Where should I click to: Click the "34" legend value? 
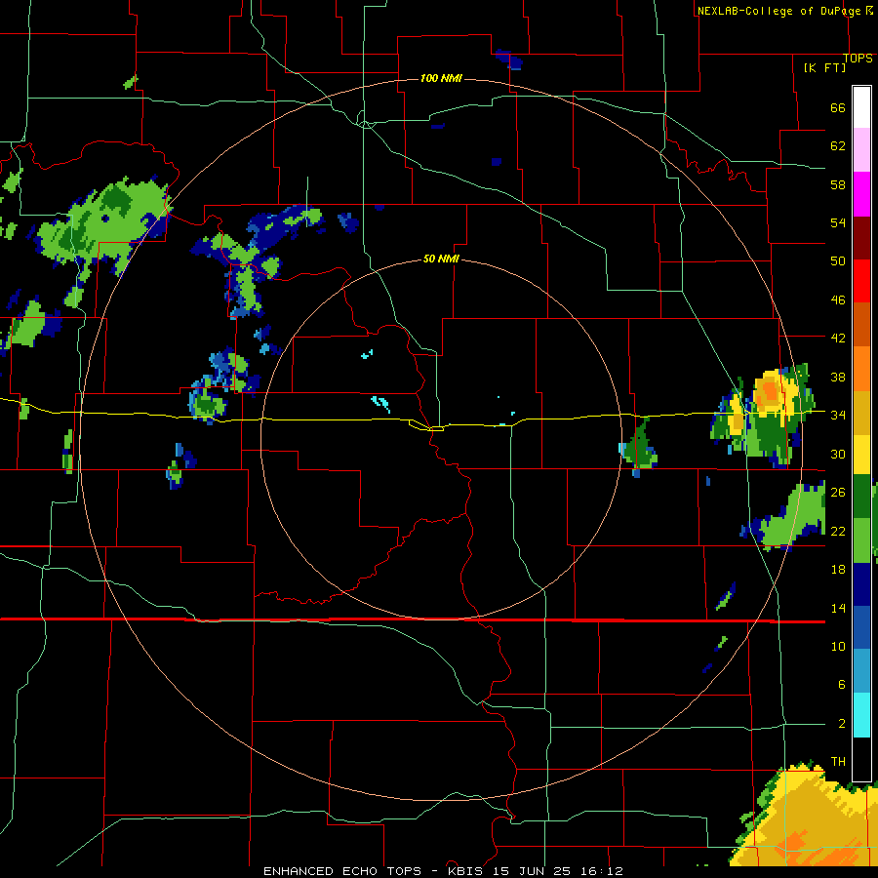tap(838, 415)
